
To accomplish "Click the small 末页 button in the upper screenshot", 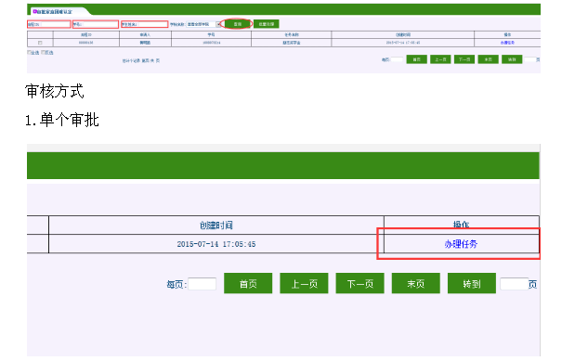I will (x=488, y=59).
